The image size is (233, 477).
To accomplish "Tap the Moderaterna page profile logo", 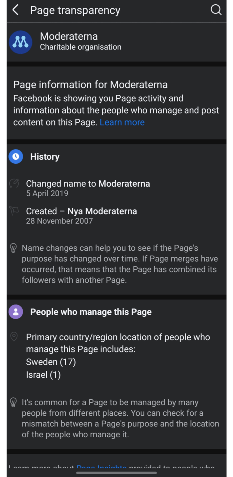I will click(x=20, y=42).
